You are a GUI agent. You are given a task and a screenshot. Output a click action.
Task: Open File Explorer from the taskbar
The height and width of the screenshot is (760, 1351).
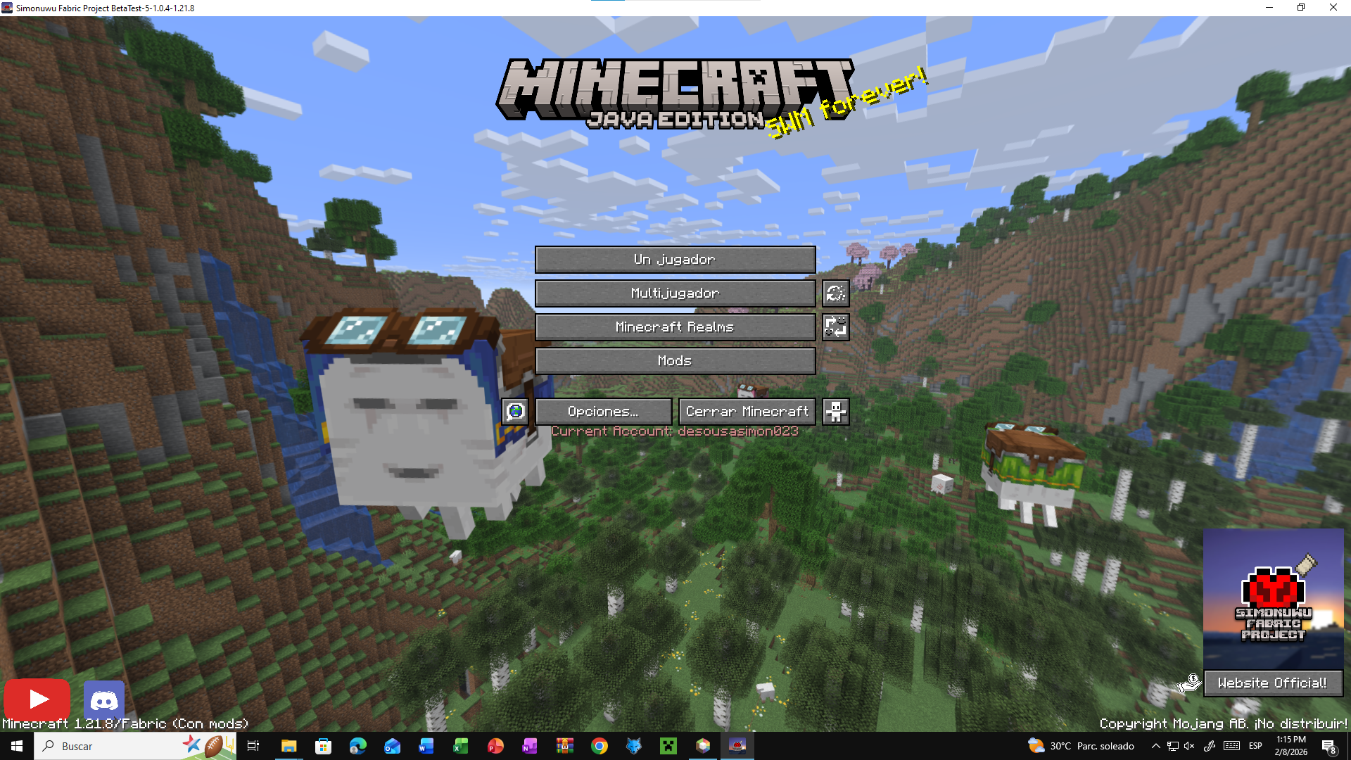tap(288, 746)
